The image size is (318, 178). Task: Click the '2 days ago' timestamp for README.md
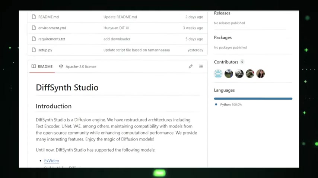pos(194,17)
